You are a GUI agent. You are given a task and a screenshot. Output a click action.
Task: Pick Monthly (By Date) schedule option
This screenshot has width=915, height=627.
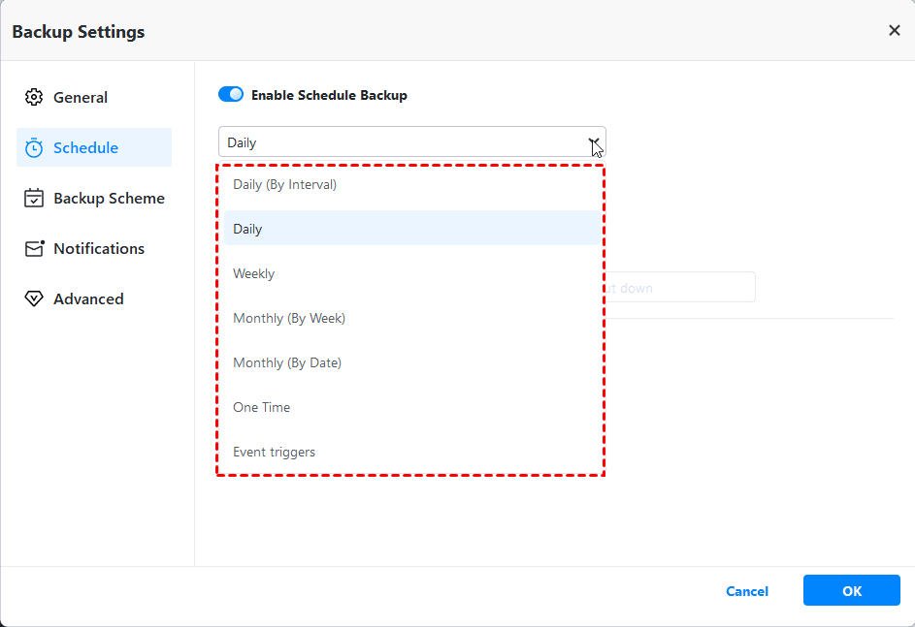pyautogui.click(x=287, y=362)
